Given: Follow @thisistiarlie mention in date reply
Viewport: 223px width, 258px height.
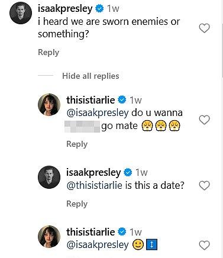Looking at the screenshot, I should (94, 186).
